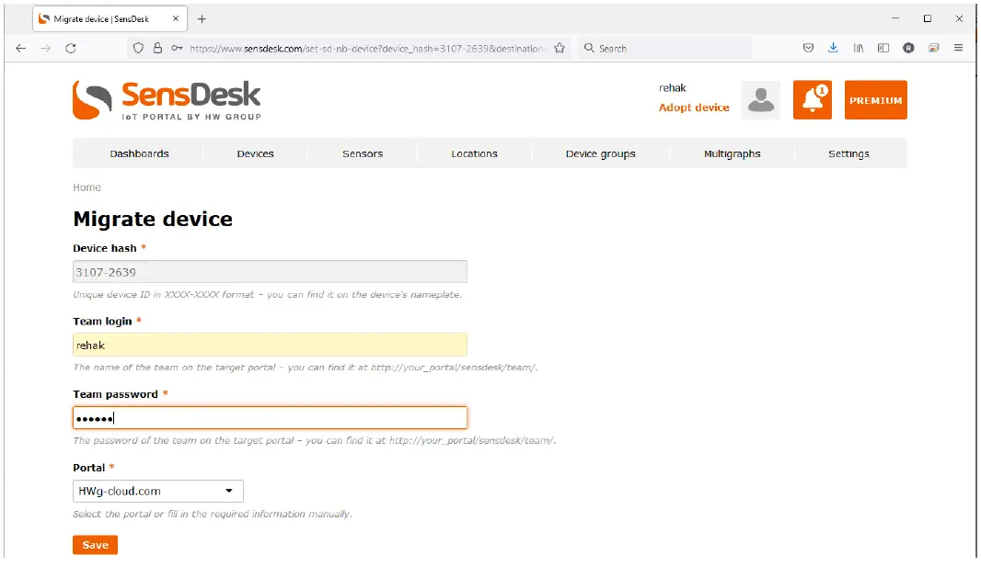Click the shield tracking protection icon
Screen dimensions: 981x578
[138, 48]
